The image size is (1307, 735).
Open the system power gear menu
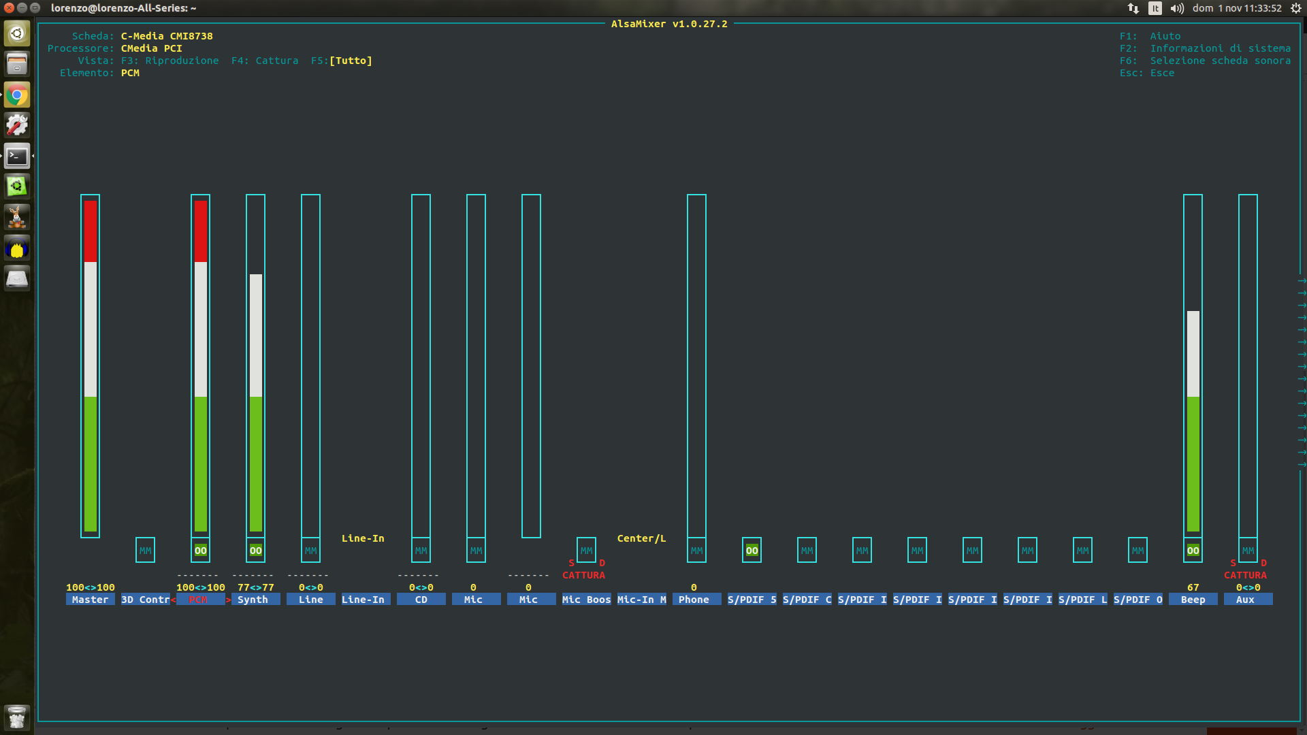[1295, 8]
